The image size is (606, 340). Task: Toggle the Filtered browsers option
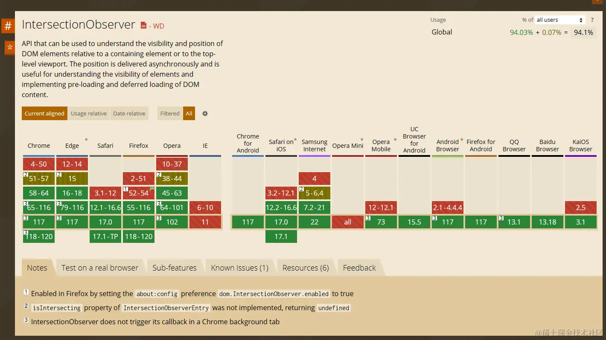click(x=170, y=113)
